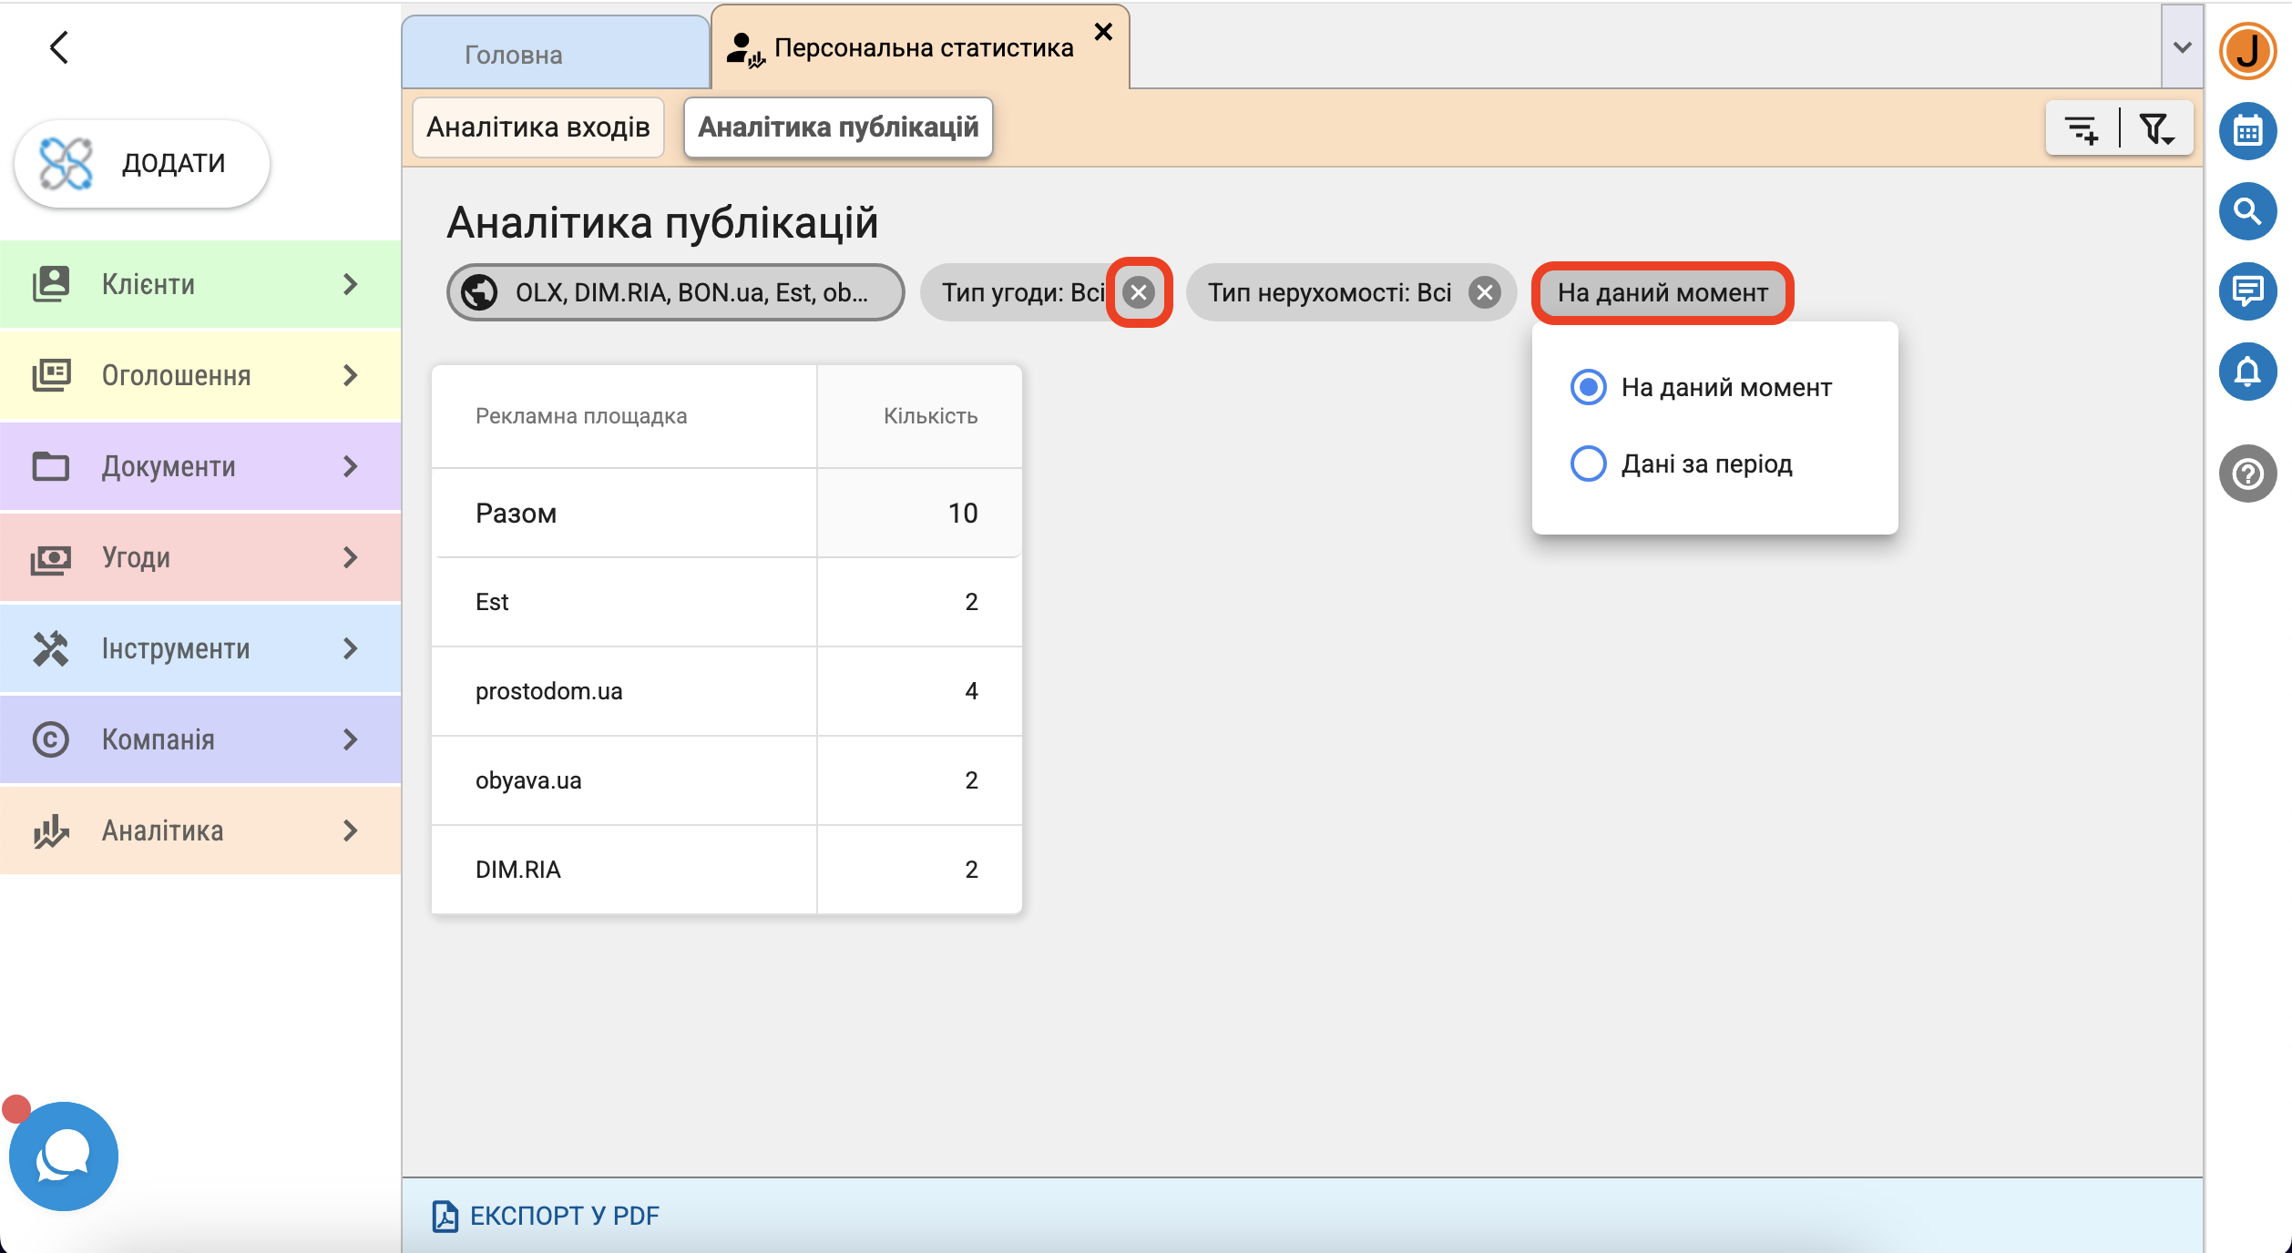
Task: Open the search magnifier icon
Action: click(x=2247, y=211)
